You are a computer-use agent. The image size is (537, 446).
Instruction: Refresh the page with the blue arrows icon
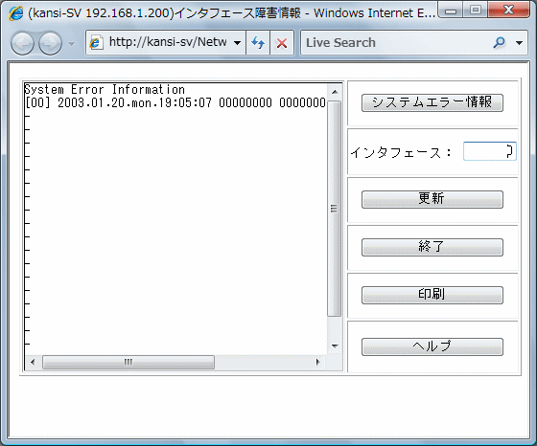coord(258,43)
